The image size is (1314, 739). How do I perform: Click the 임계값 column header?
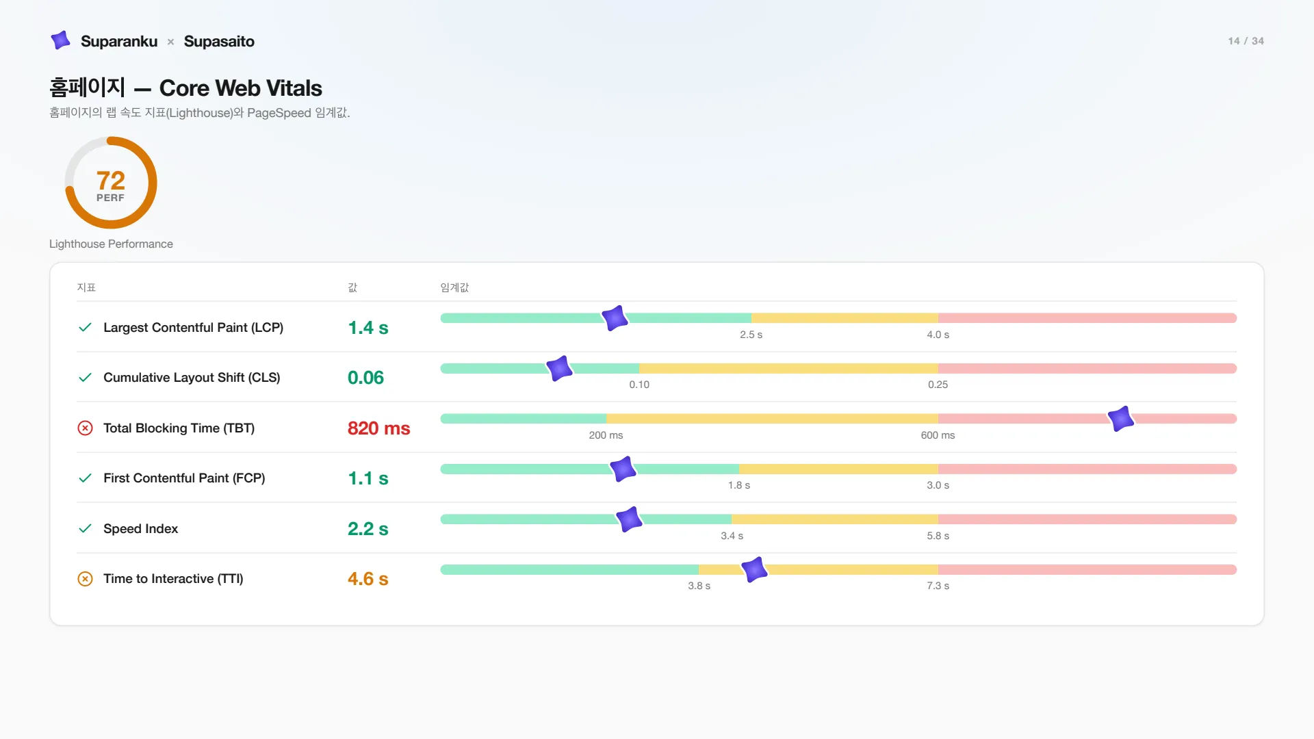tap(454, 287)
